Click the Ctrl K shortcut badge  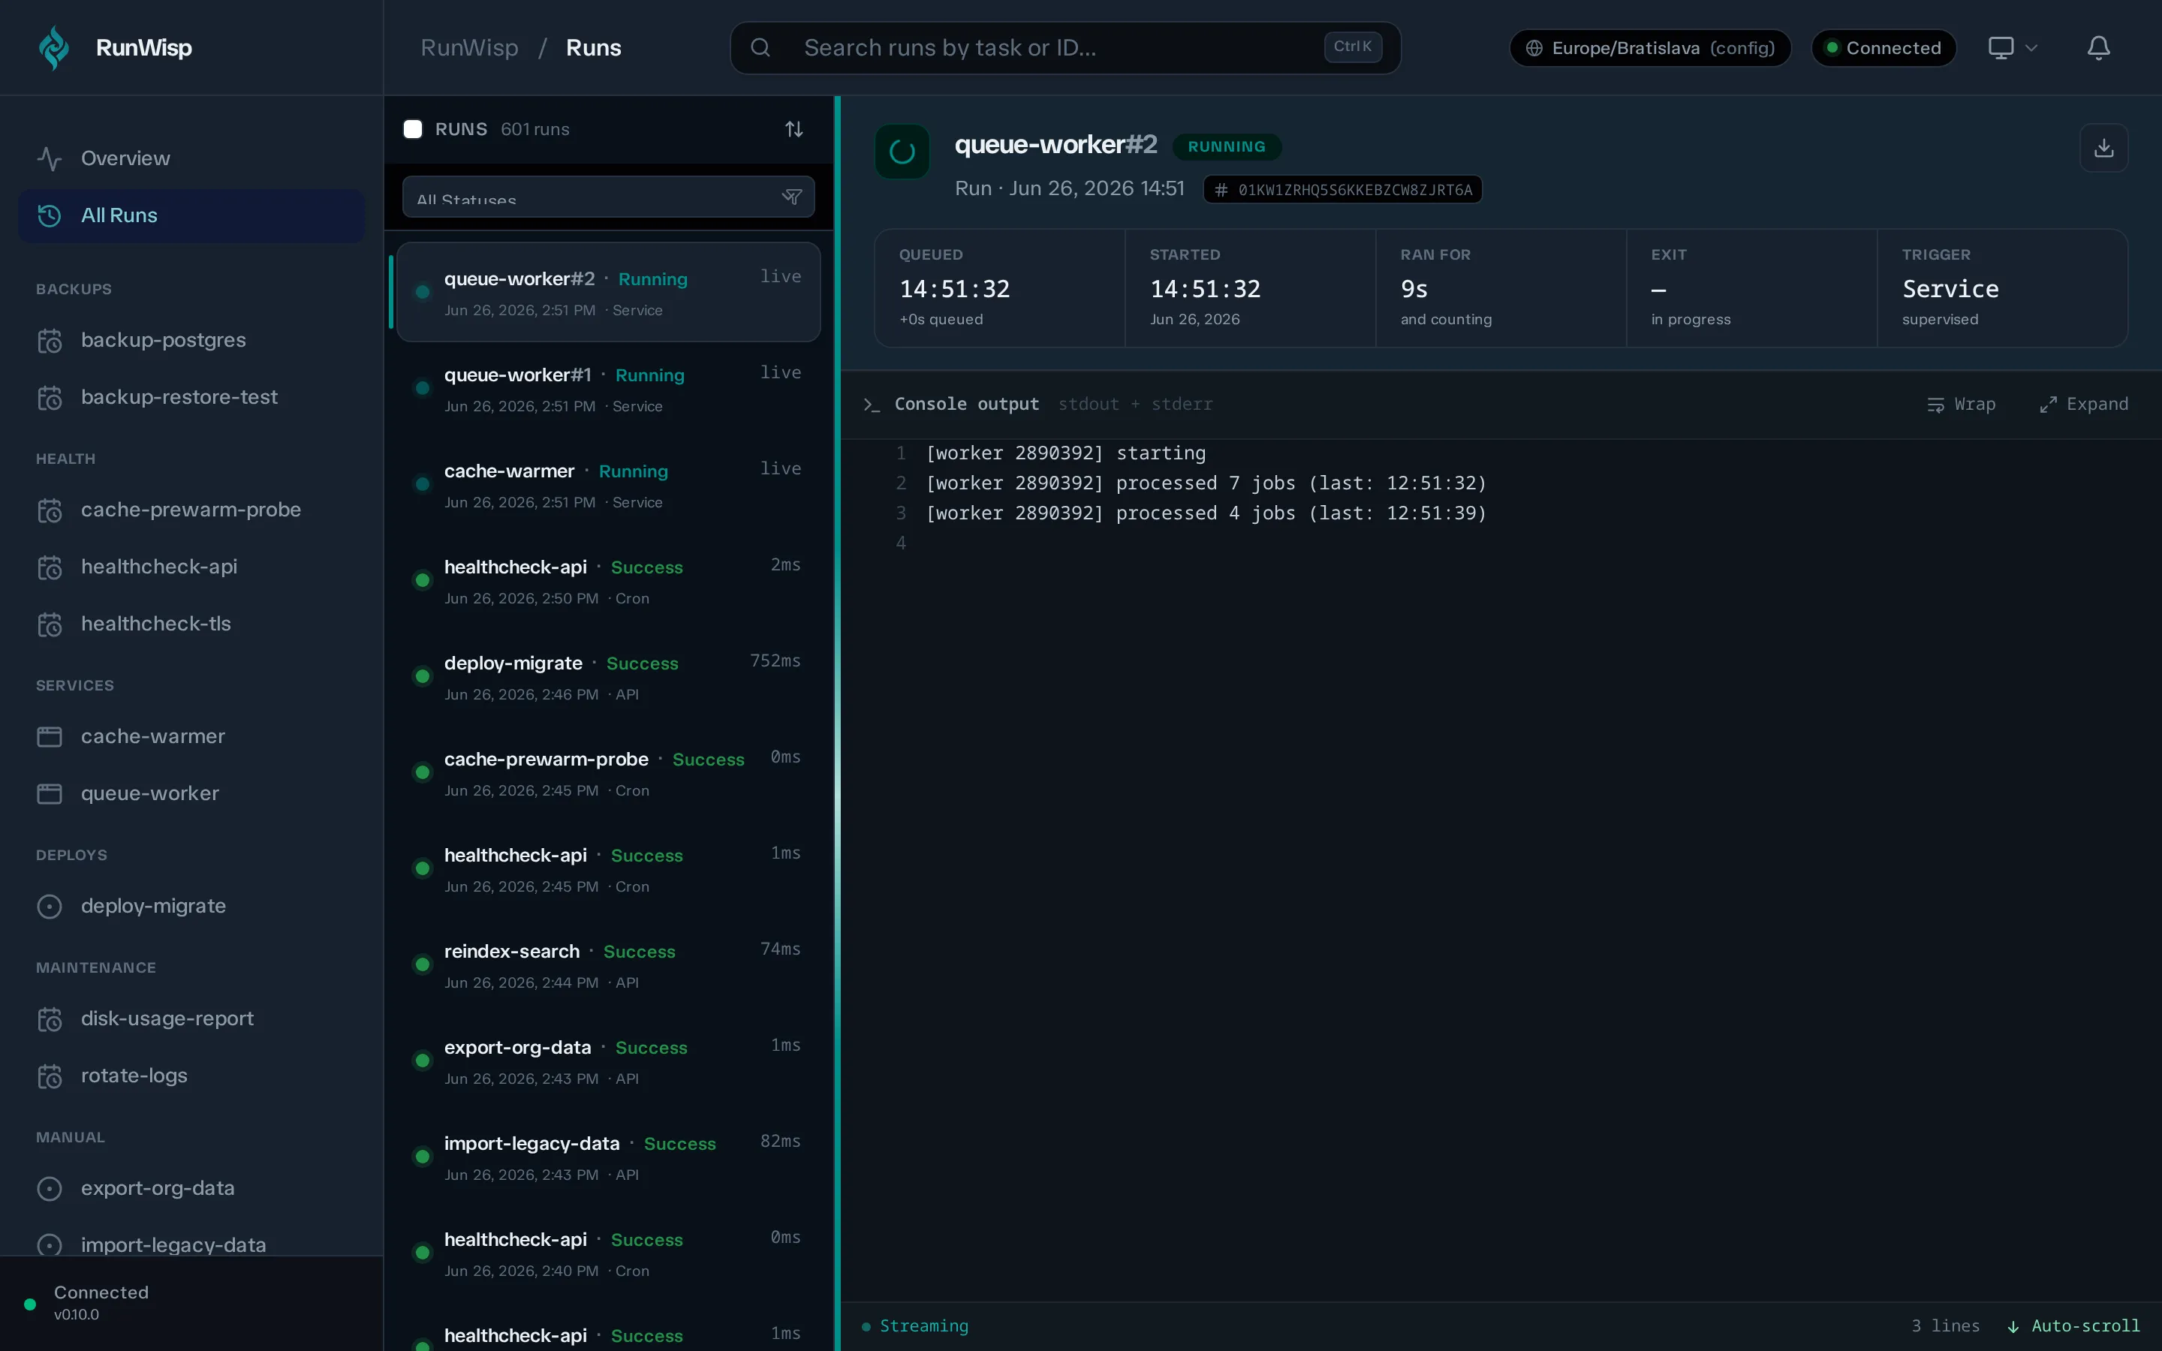pos(1353,47)
